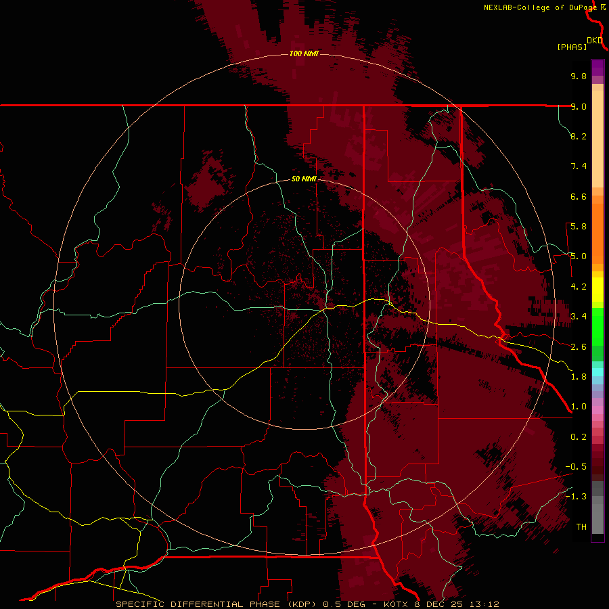
Task: Click the 1.0 value on color scale
Action: click(x=579, y=407)
